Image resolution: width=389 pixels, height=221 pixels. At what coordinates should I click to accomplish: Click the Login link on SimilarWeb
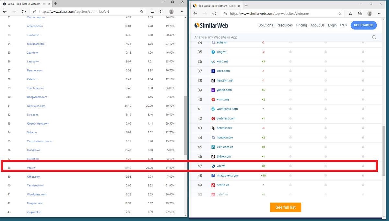pos(332,25)
